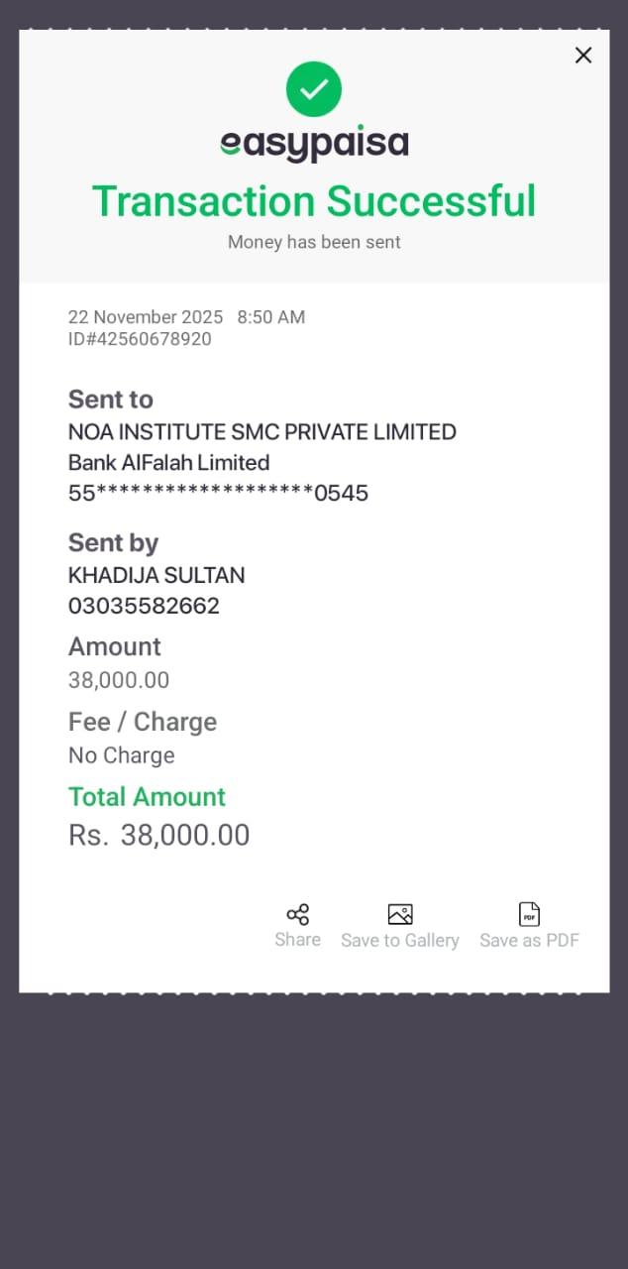Tap the "Money has been sent" subtitle
Viewport: 628px width, 1269px height.
(314, 242)
